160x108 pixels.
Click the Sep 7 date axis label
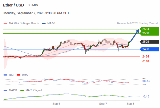pos(103,104)
